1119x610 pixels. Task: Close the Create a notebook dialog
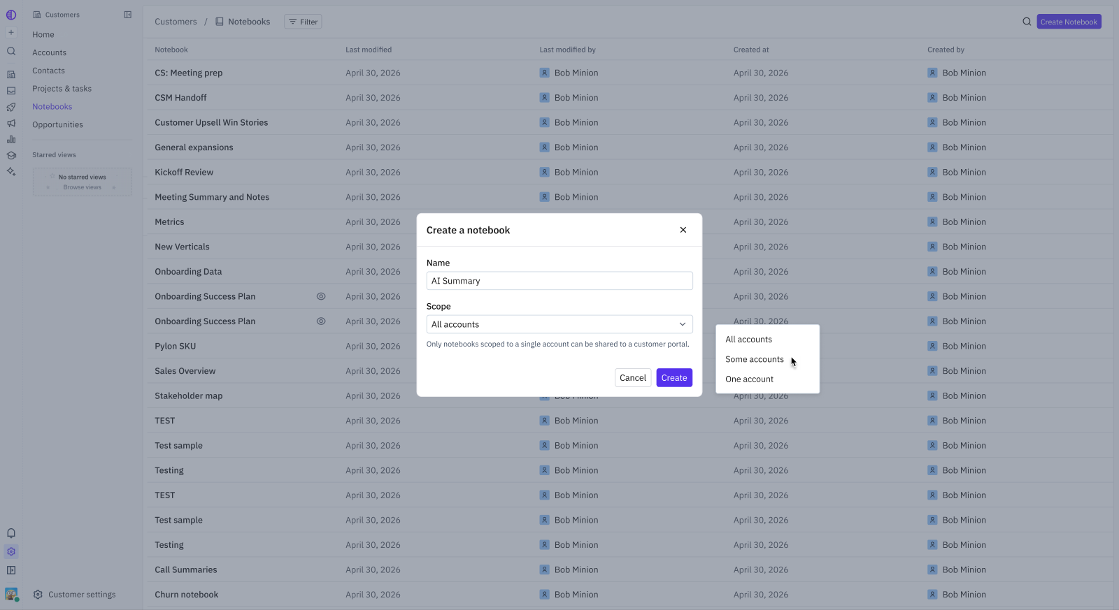pyautogui.click(x=683, y=230)
